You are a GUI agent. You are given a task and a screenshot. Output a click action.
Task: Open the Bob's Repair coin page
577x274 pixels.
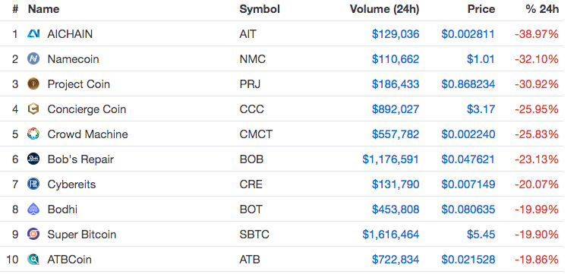(x=80, y=159)
